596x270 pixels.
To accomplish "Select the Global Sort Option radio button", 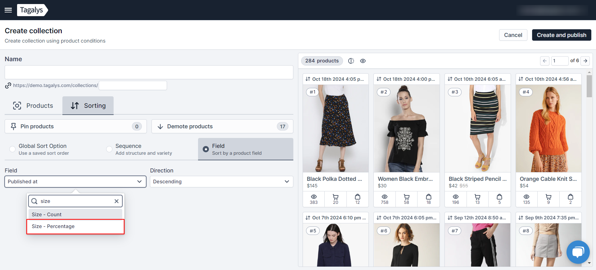I will point(12,149).
